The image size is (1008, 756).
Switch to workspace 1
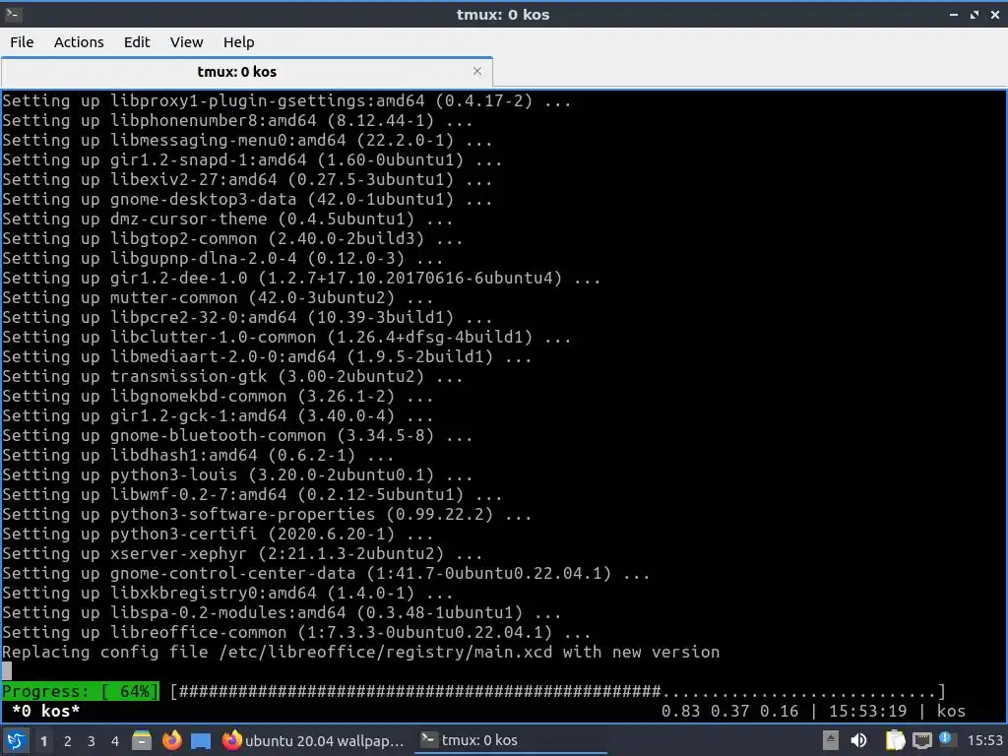coord(43,741)
